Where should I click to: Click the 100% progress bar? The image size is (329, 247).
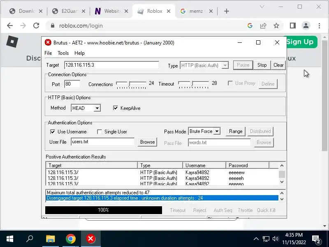(x=104, y=210)
